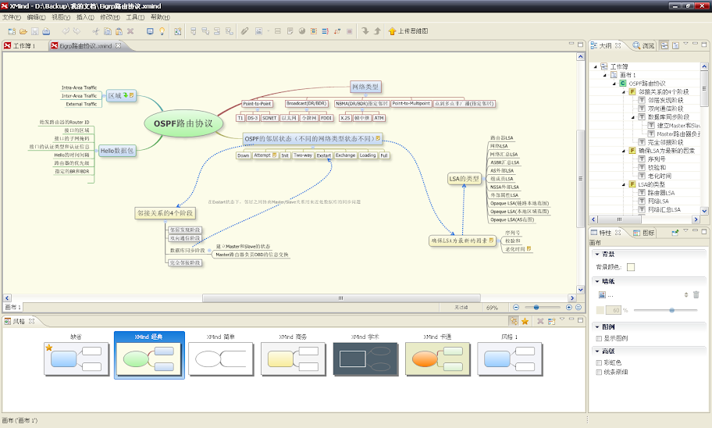The height and width of the screenshot is (428, 712).
Task: Switch to the 工作簿 1 tab
Action: (x=23, y=46)
